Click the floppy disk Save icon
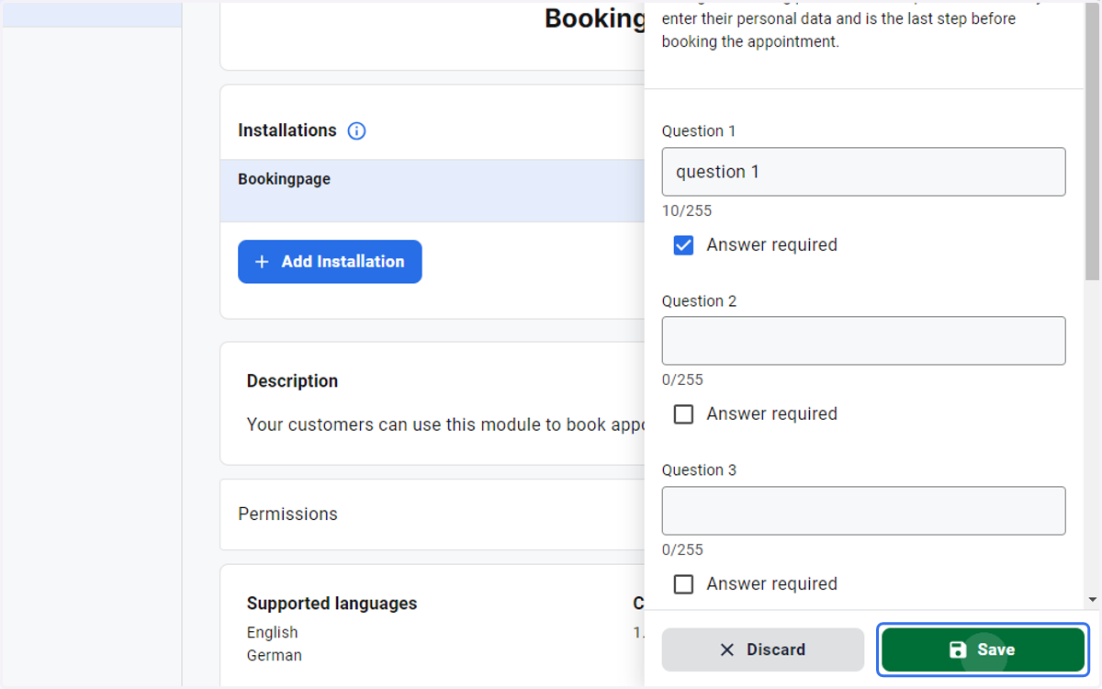This screenshot has width=1102, height=689. pos(958,649)
